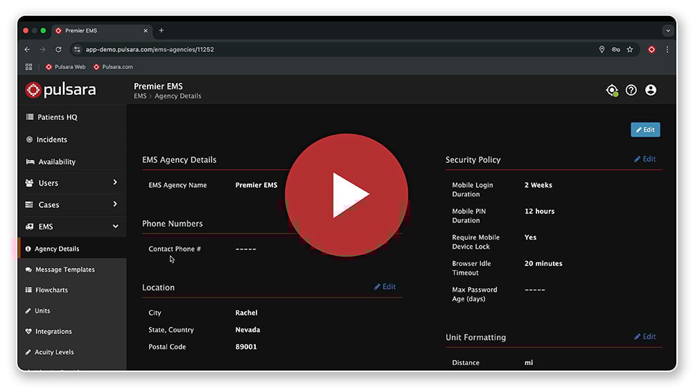
Task: Bookmark the page with the star icon
Action: [630, 49]
